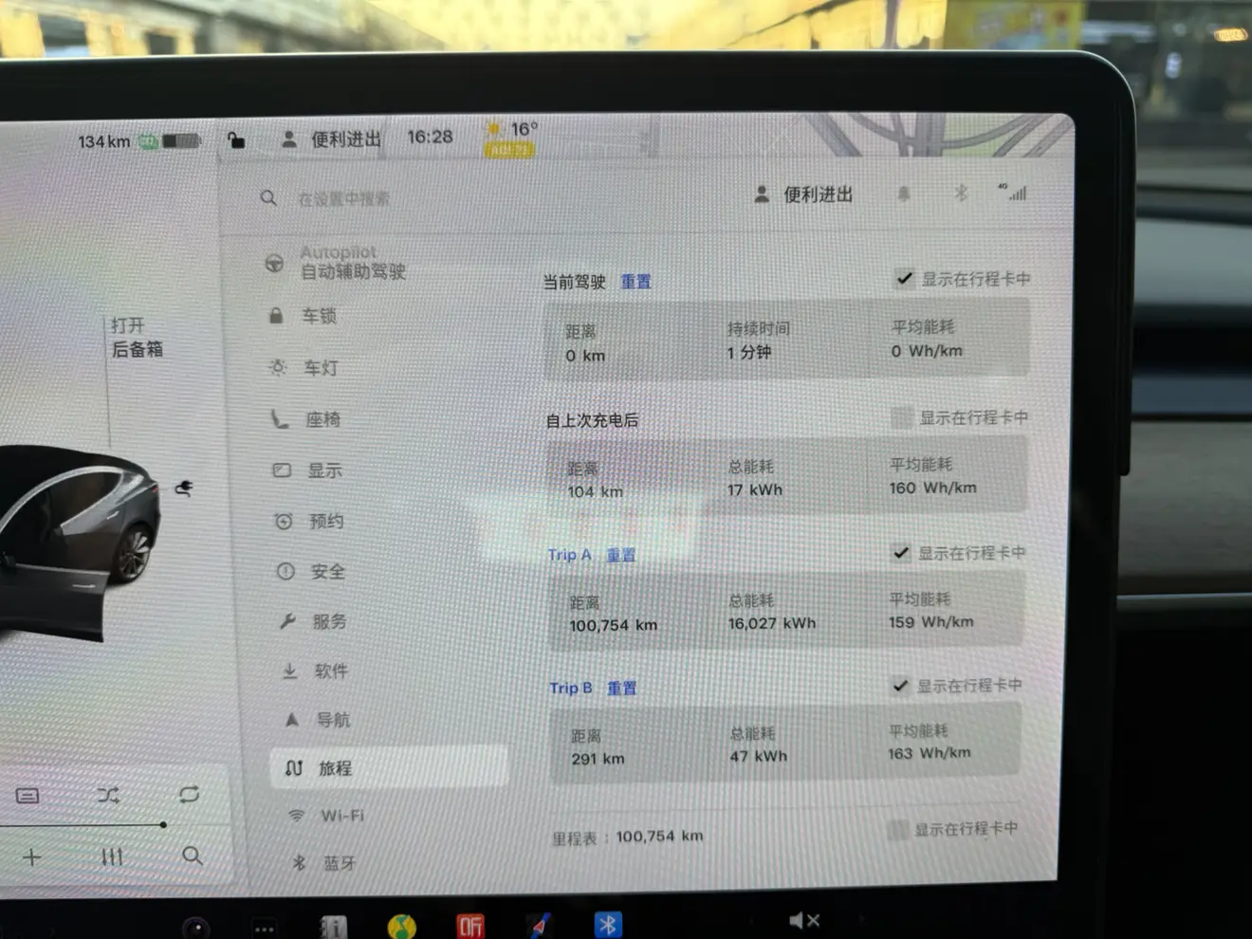Screen dimensions: 1252x939
Task: Uncheck 显示在行程卡中 for Trip B
Action: (900, 685)
